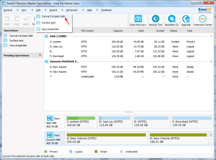Click C: system (NTFS) block in disk map
This screenshot has height=160, width=216.
point(81,122)
